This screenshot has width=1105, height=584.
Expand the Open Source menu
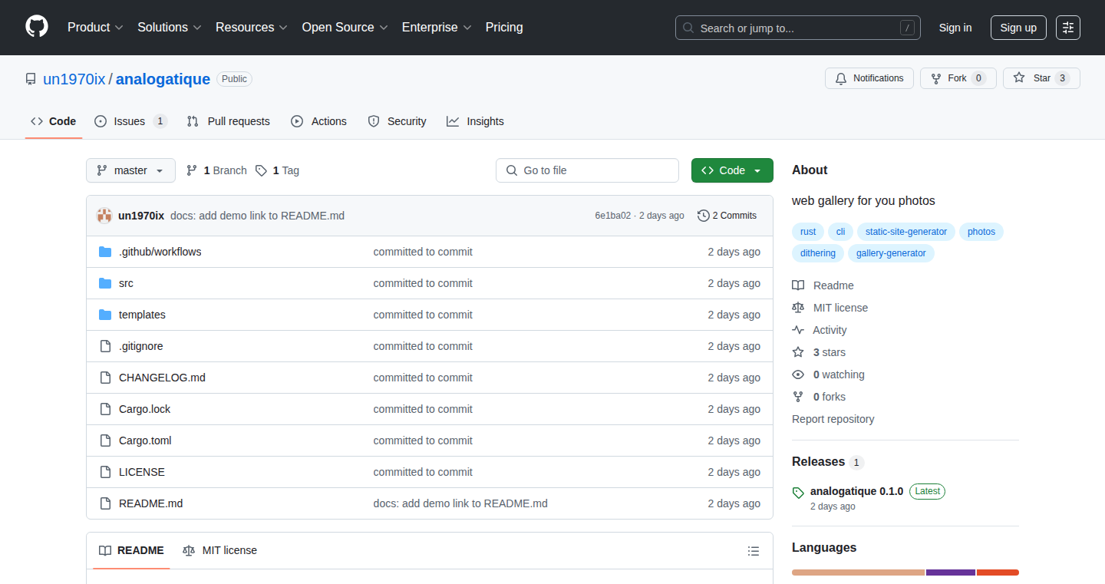pos(345,27)
